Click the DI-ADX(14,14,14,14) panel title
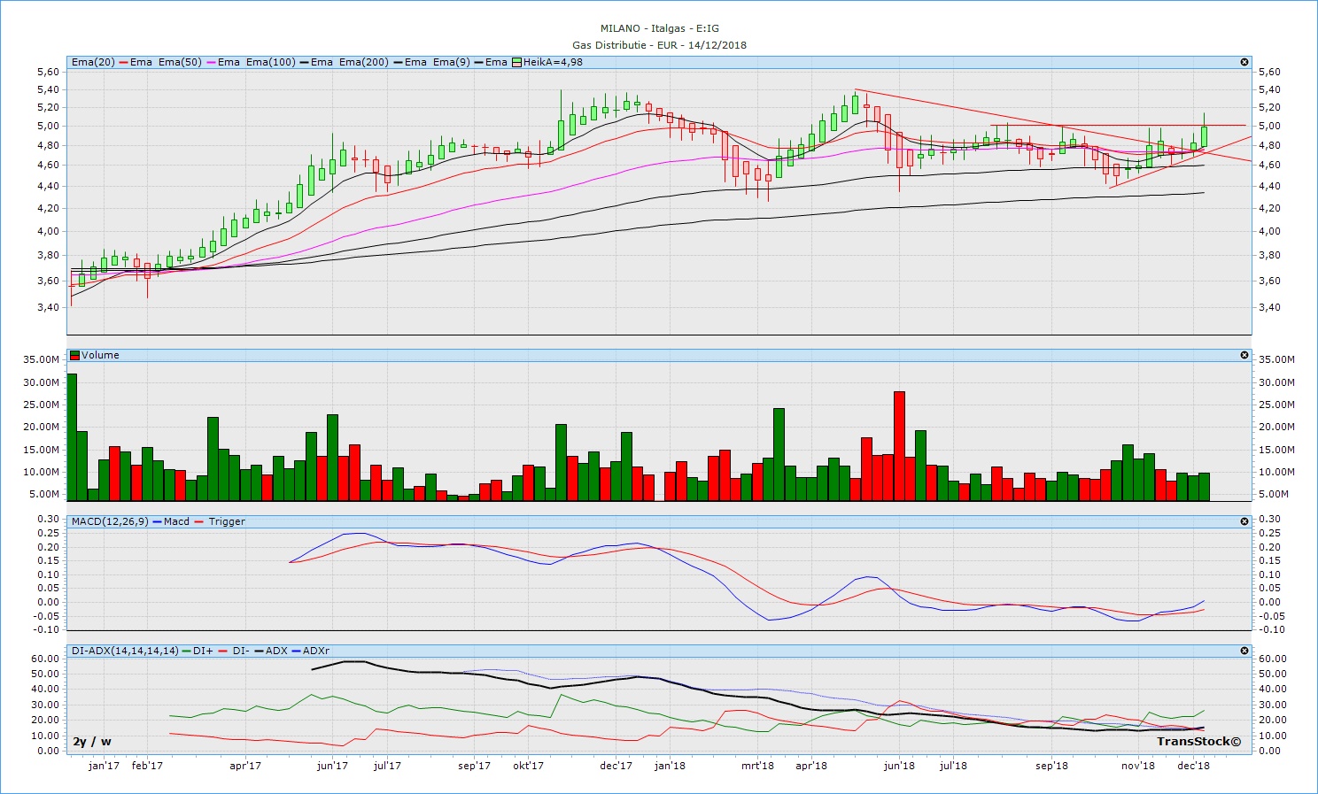Viewport: 1318px width, 794px height. 125,651
